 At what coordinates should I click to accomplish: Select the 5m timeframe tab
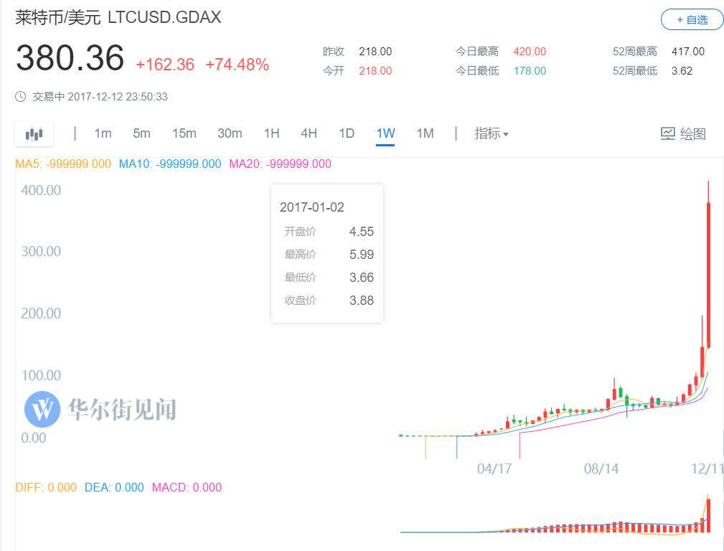tap(142, 133)
